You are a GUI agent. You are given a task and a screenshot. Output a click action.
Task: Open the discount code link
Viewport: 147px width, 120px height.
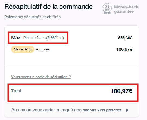tap(41, 77)
